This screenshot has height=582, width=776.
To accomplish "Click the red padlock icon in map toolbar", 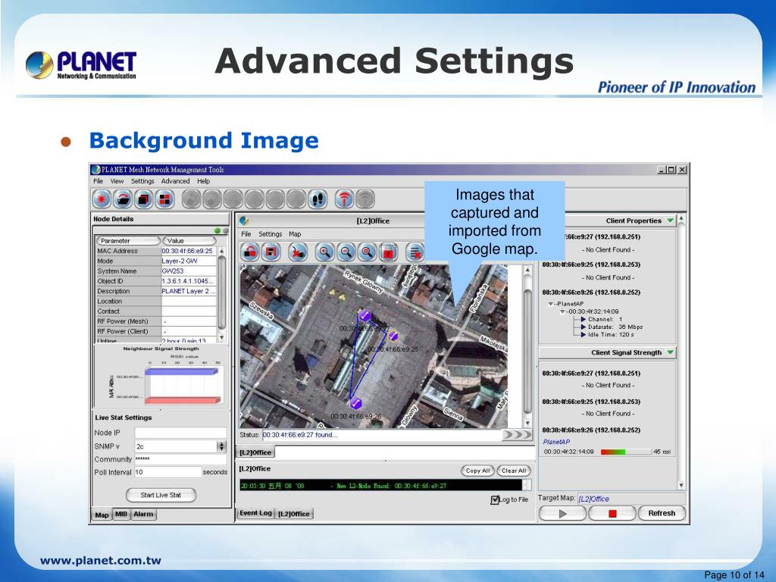I will click(250, 252).
